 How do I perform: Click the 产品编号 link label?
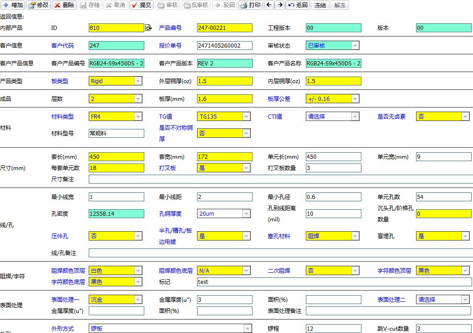(x=170, y=28)
